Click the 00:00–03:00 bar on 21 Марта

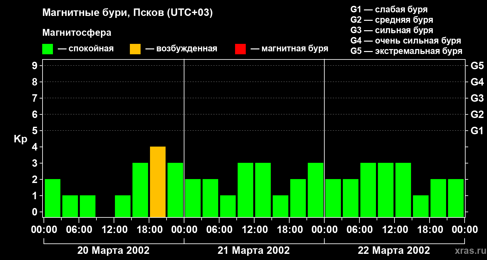pyautogui.click(x=193, y=198)
